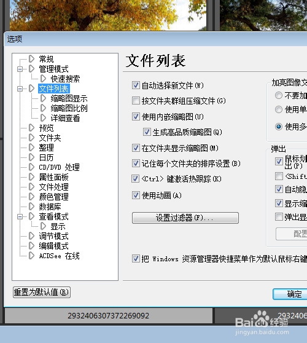
Task: Collapse the 文件列表 tree node
Action: point(20,89)
